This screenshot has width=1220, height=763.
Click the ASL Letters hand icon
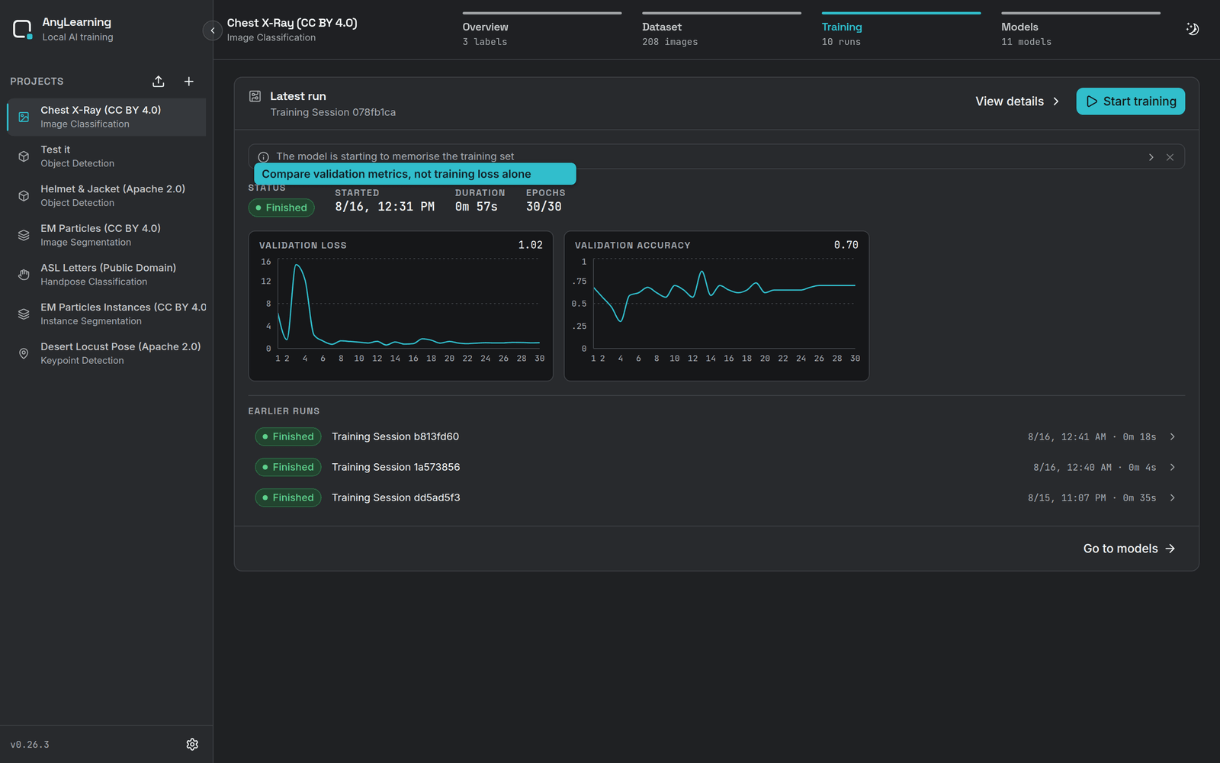(24, 275)
